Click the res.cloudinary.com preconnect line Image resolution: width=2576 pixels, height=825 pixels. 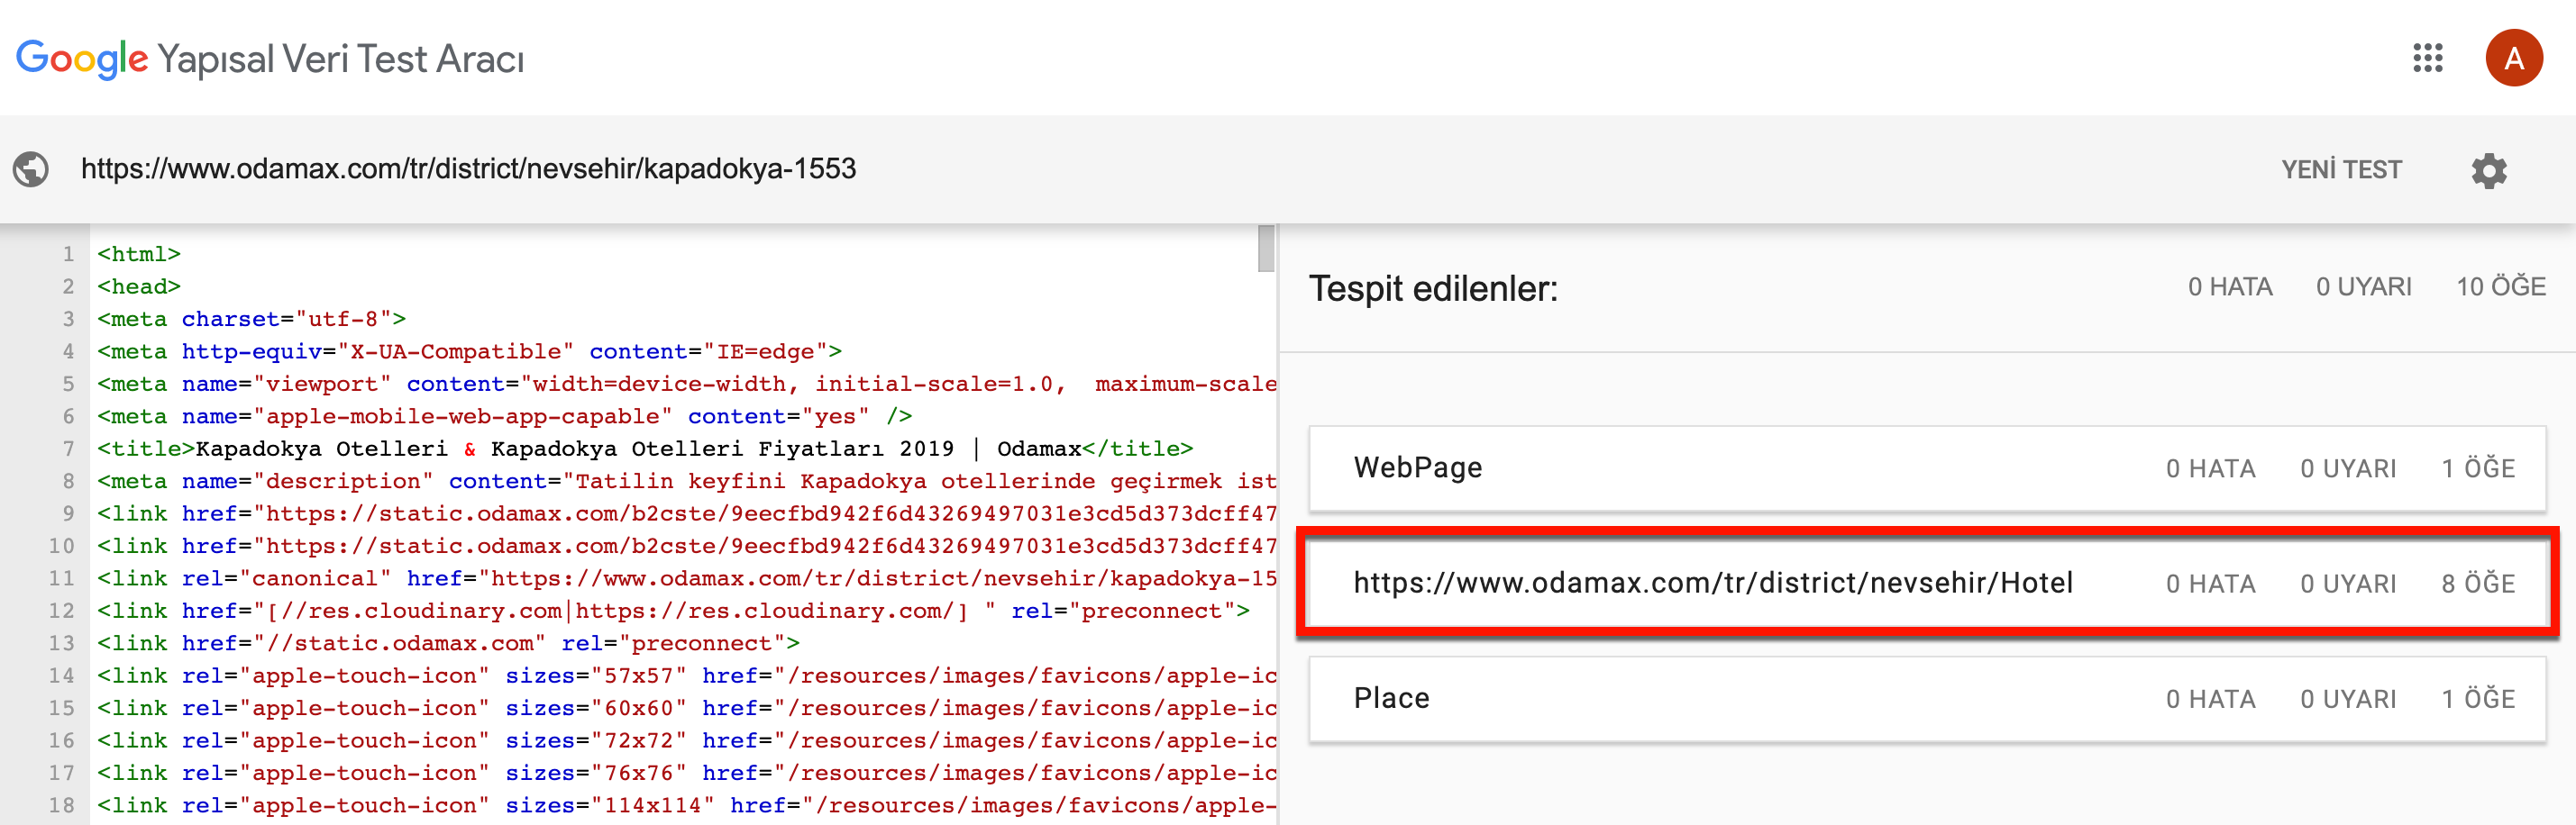(x=674, y=612)
